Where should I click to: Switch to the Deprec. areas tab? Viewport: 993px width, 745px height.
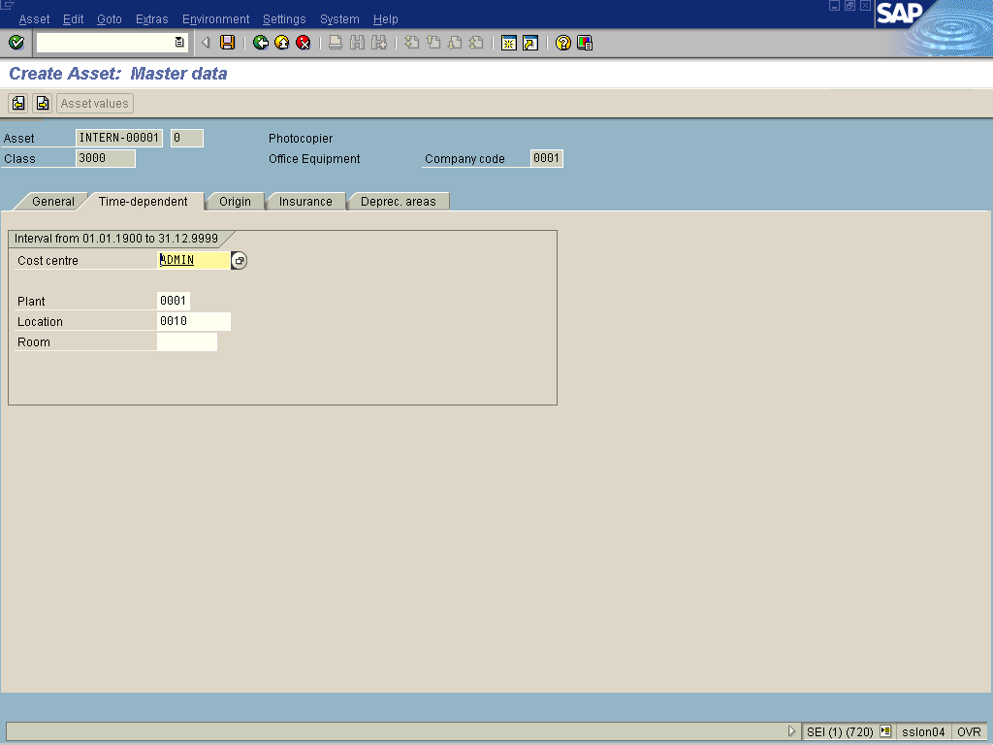point(398,202)
